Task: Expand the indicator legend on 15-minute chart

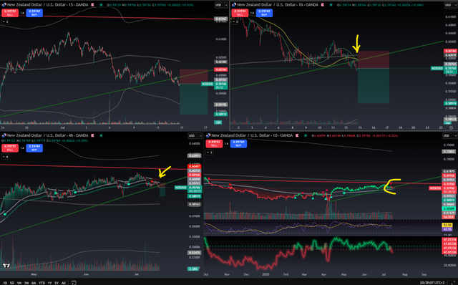Action: [5, 21]
